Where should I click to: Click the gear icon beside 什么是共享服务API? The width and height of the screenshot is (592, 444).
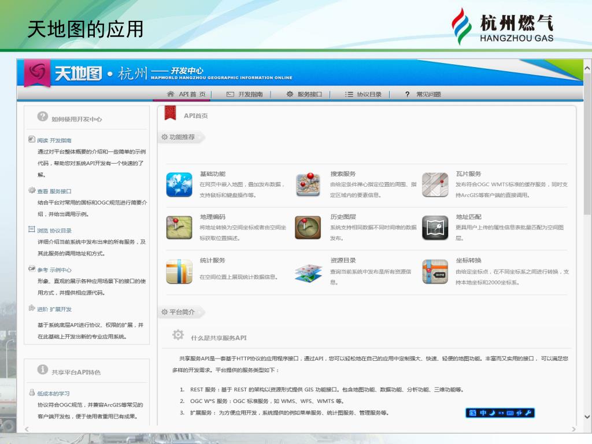(x=178, y=335)
